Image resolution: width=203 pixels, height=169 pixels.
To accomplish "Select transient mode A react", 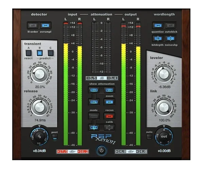I will (x=29, y=53).
